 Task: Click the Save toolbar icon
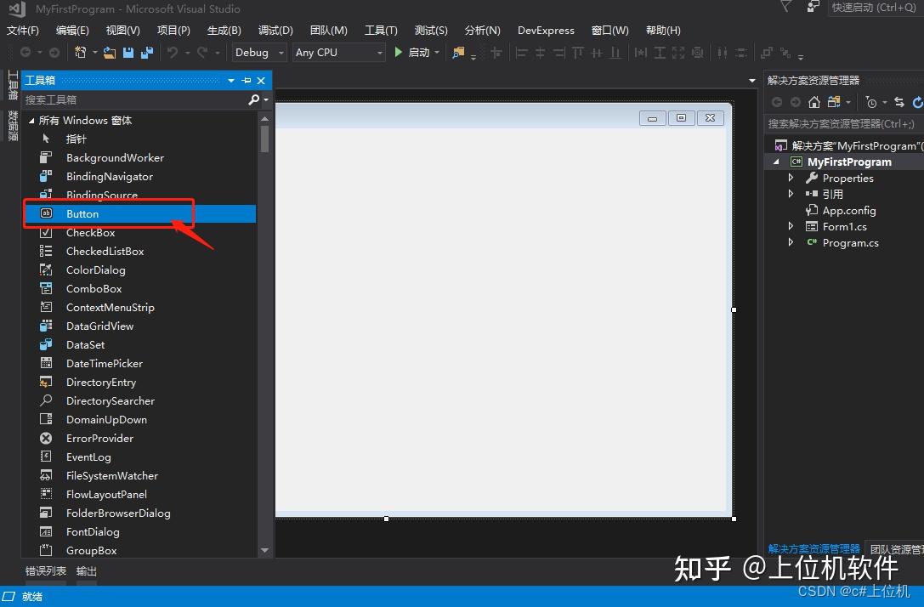[128, 53]
